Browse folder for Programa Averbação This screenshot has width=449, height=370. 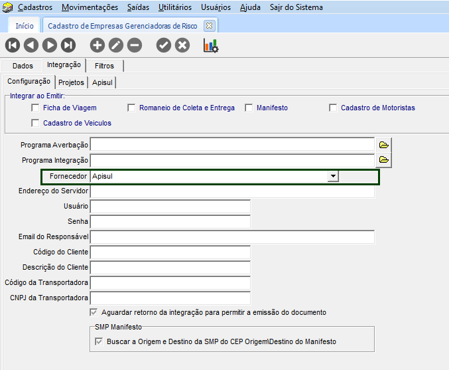click(383, 144)
